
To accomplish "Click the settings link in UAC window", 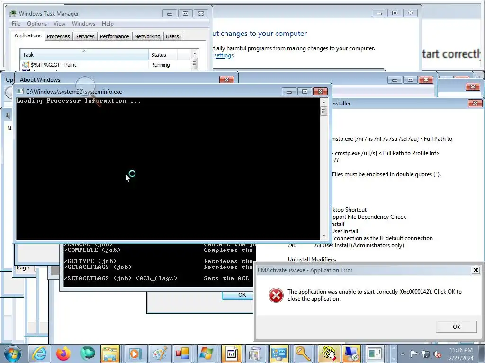I will point(224,55).
